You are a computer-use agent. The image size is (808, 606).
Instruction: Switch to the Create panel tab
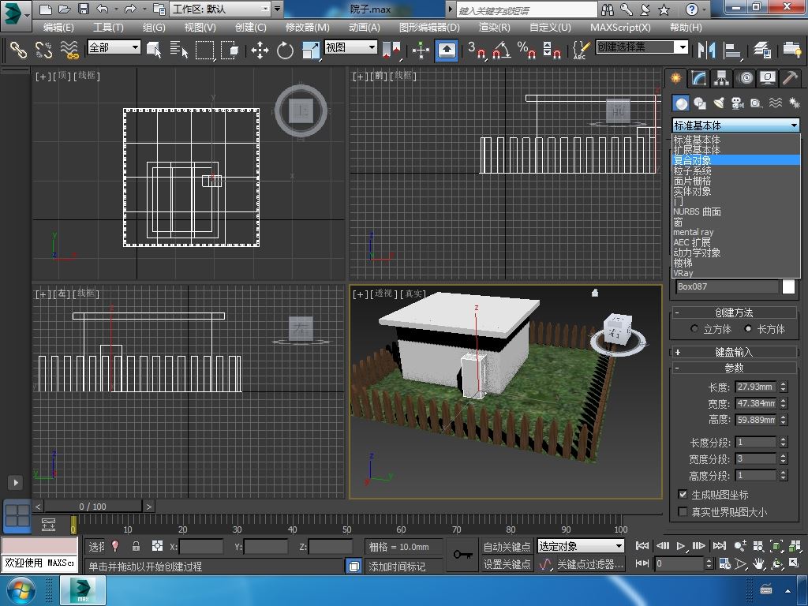675,78
